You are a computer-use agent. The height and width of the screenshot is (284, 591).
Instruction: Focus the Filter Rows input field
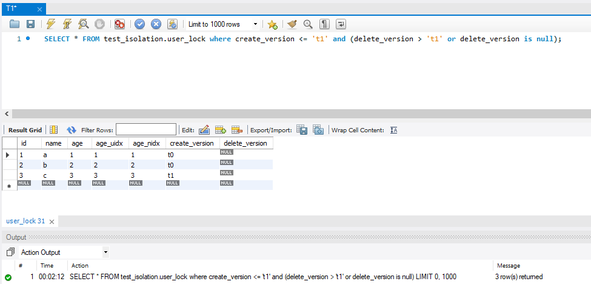tap(146, 130)
